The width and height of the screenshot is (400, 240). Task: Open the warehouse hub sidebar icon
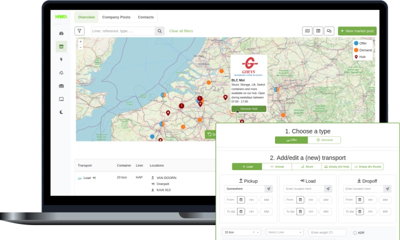61,86
